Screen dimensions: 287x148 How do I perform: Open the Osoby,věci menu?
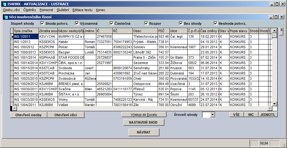click(x=11, y=10)
